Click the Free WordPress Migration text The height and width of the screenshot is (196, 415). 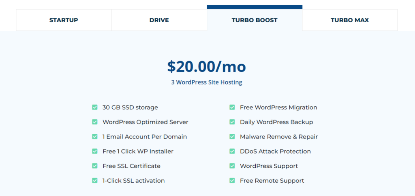(278, 107)
